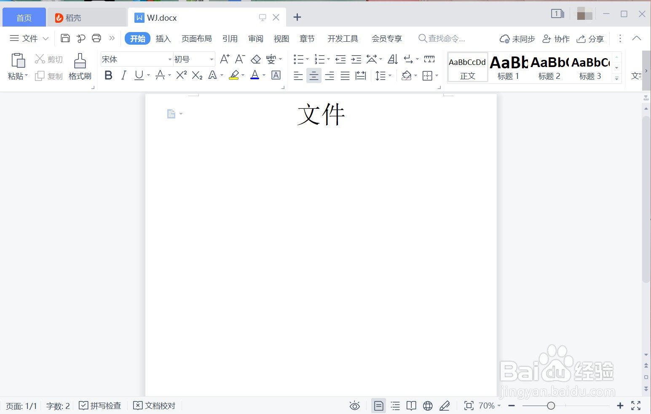The image size is (651, 414).
Task: Click the superscript icon
Action: click(x=181, y=75)
